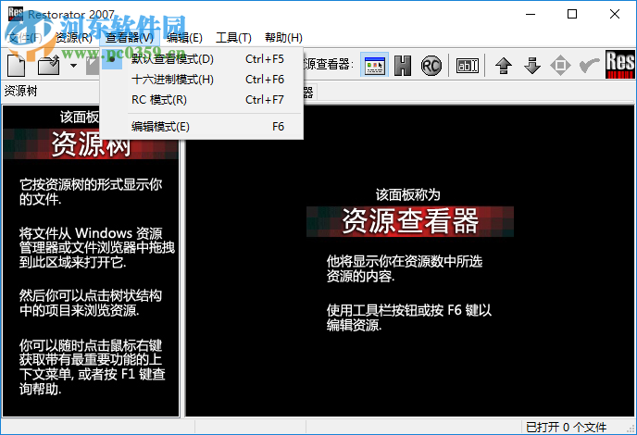Click the Restorator 2007 title bar icon

pos(16,13)
